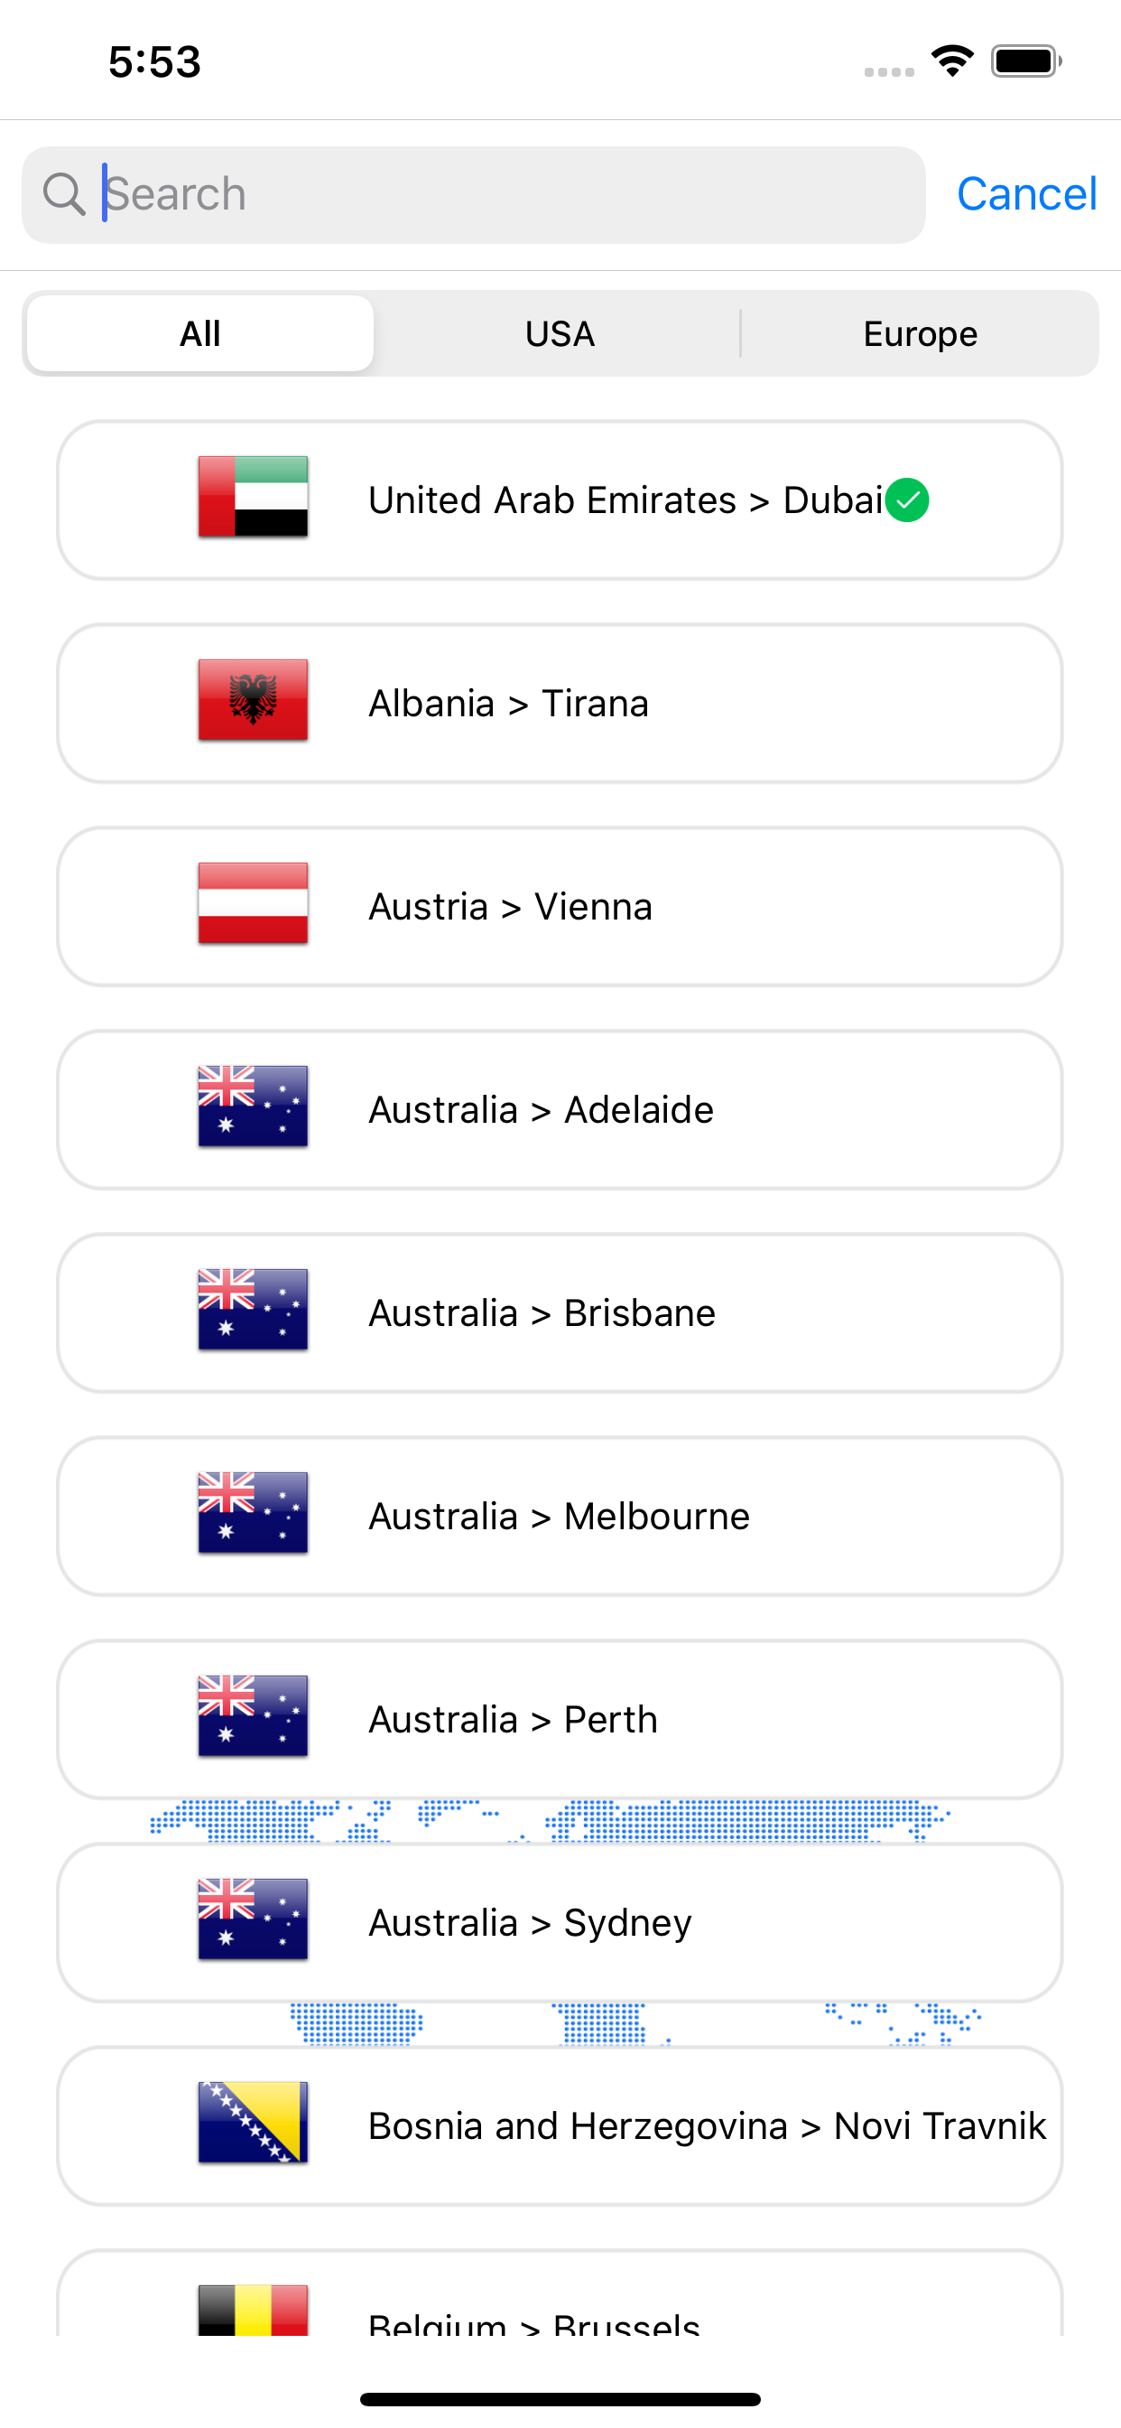Open Bosnia and Herzegovina > Novi Travnik entry
Image resolution: width=1121 pixels, height=2428 pixels.
click(560, 2125)
